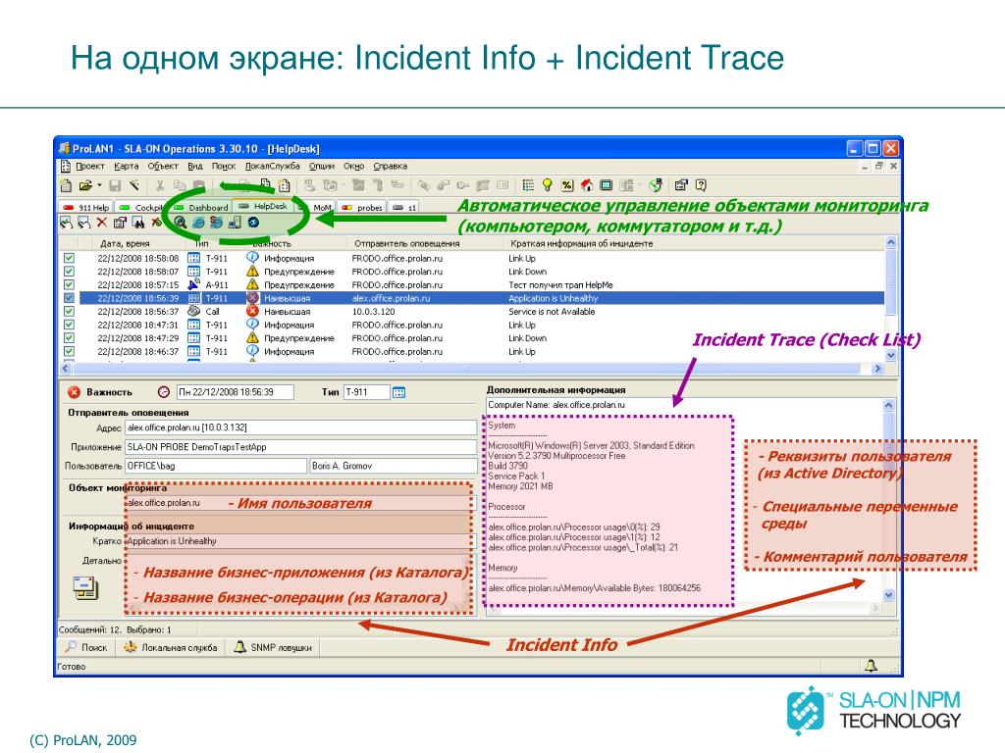Click the new document toolbar icon
The width and height of the screenshot is (1005, 753).
(66, 185)
